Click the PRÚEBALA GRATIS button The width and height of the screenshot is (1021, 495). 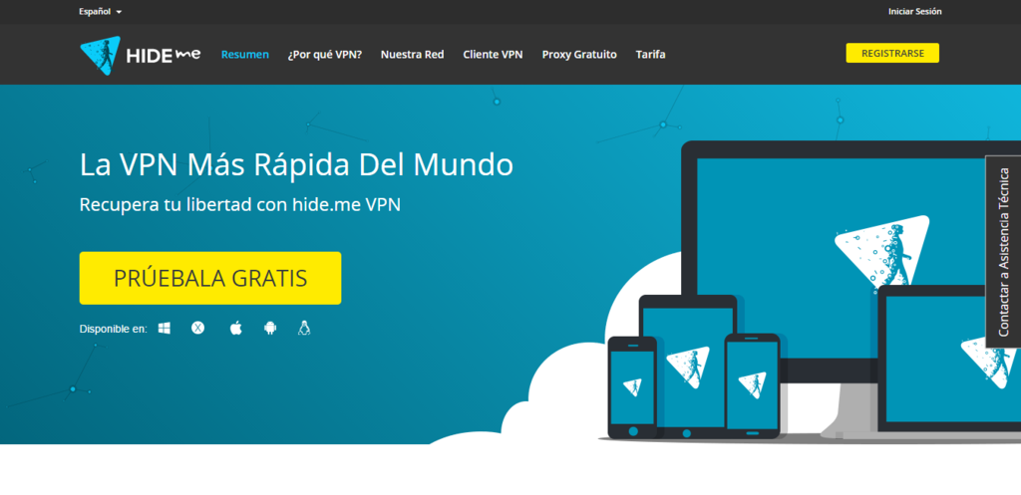click(x=210, y=278)
